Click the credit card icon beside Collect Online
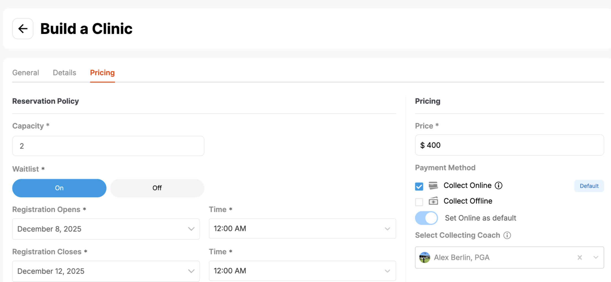This screenshot has height=282, width=611. [433, 186]
